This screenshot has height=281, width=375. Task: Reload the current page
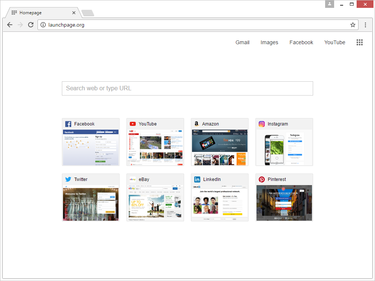(x=31, y=25)
